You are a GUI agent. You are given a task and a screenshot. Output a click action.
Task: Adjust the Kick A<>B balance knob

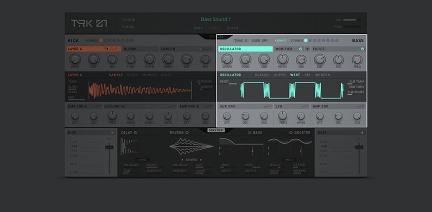click(x=149, y=59)
